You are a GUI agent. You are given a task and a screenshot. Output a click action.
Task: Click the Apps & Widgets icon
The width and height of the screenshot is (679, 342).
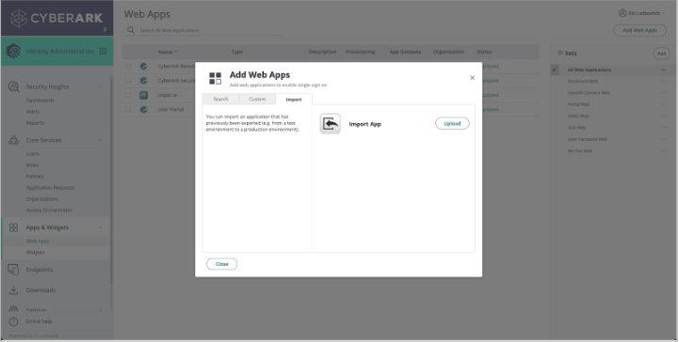pos(13,227)
